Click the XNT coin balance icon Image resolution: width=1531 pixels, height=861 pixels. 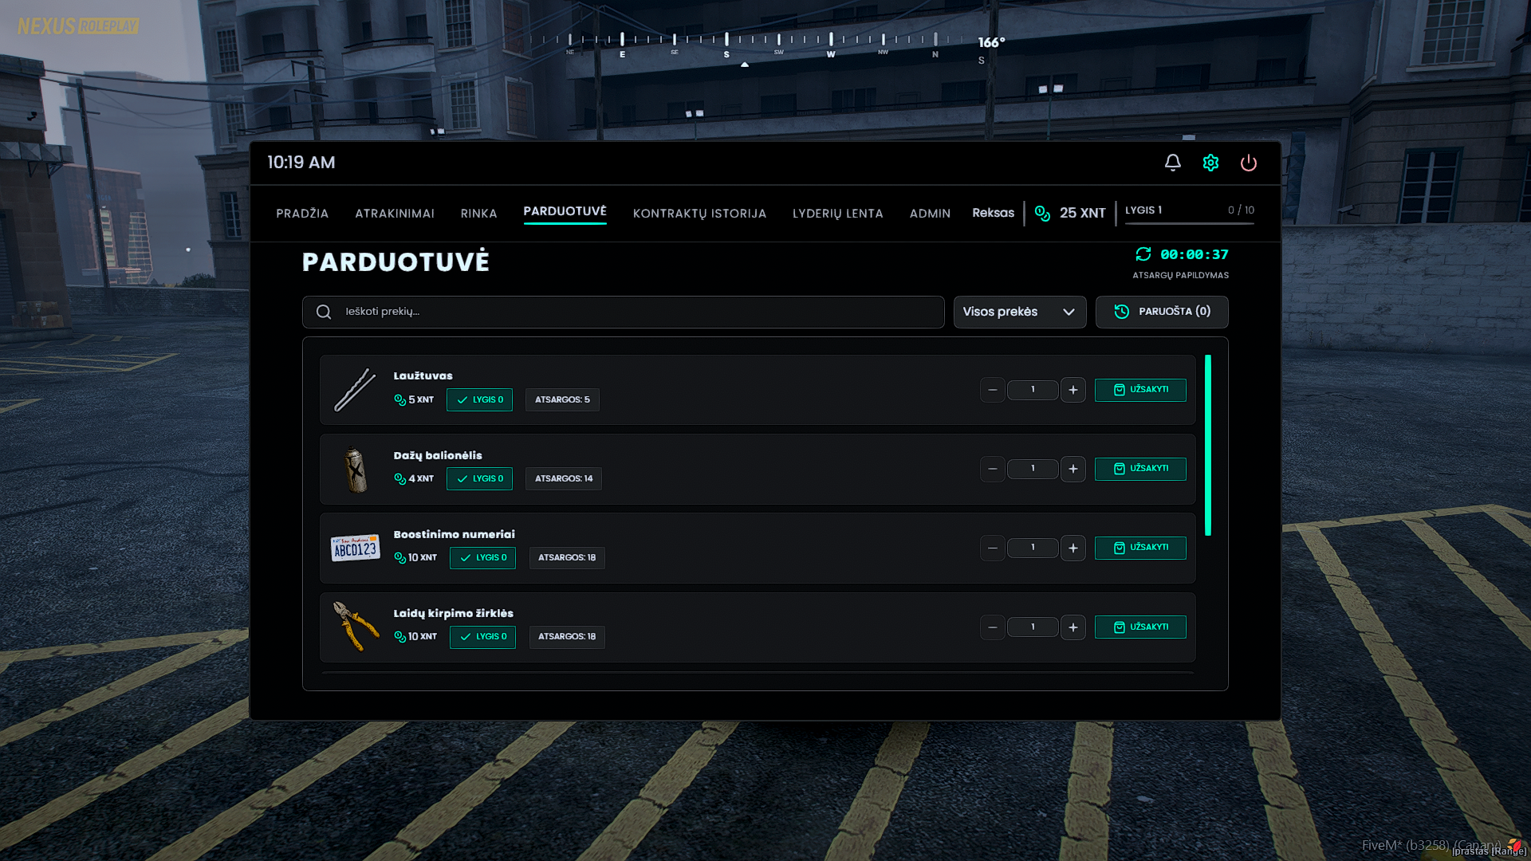pos(1042,213)
